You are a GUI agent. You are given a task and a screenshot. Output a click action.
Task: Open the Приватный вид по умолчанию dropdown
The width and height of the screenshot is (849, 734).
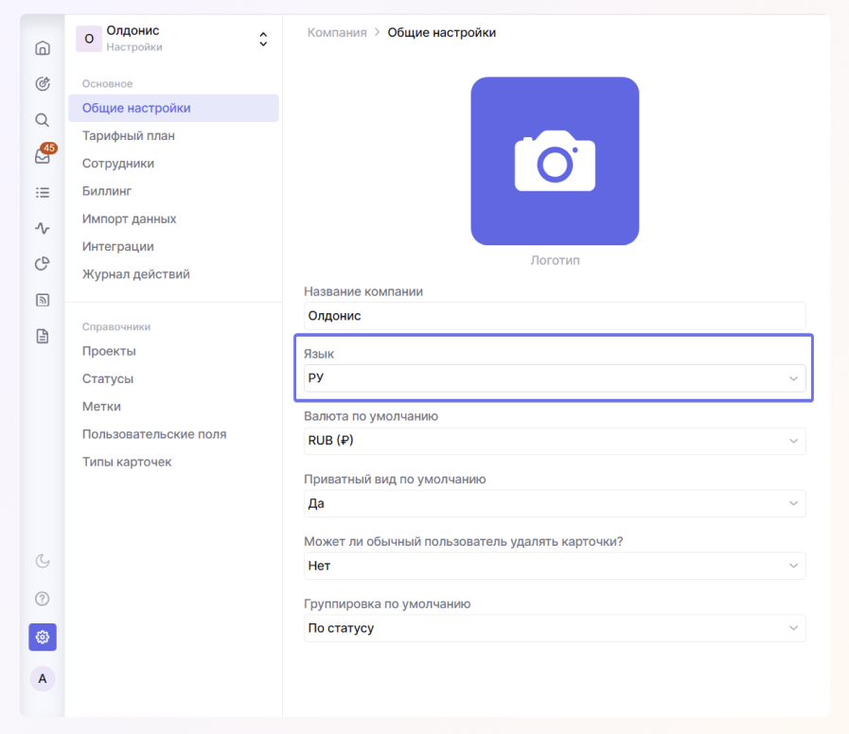point(554,503)
